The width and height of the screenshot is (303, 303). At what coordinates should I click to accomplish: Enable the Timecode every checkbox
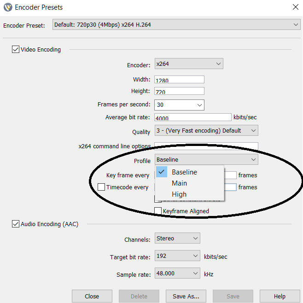coord(101,187)
